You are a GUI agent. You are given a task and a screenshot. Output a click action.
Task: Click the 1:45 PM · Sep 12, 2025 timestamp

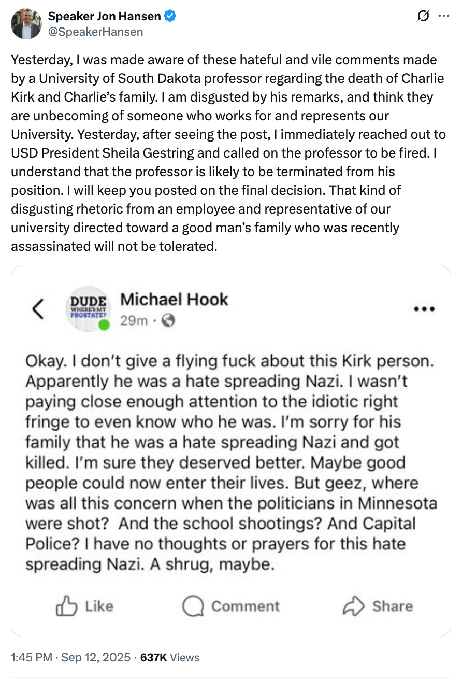[70, 657]
